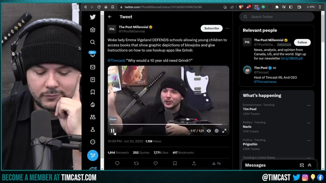The width and height of the screenshot is (326, 183).
Task: Toggle the Brave VPN button
Action: tap(311, 7)
